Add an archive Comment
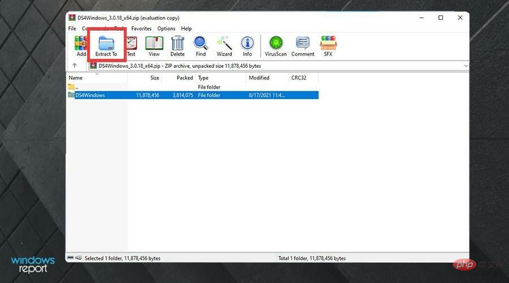 [303, 46]
